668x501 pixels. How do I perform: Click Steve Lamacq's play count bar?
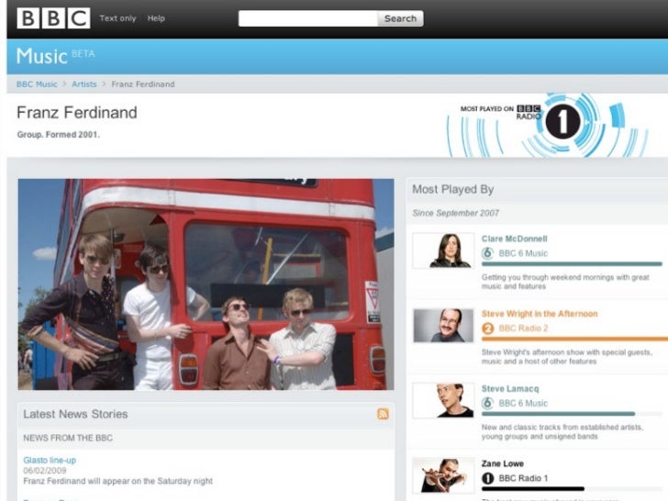pos(558,414)
